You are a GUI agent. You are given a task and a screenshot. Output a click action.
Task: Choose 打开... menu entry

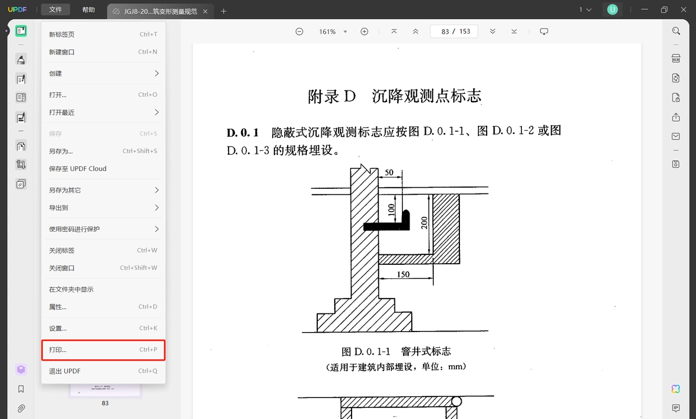point(104,94)
